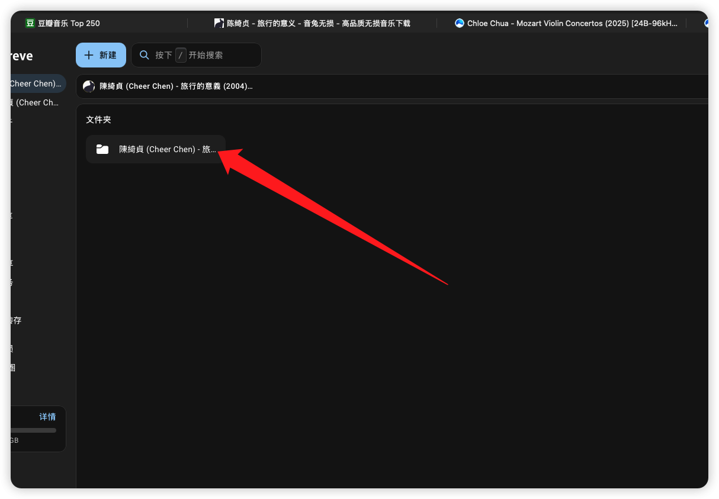Click the sidebar entry ending in 存
719x499 pixels.
coord(16,321)
